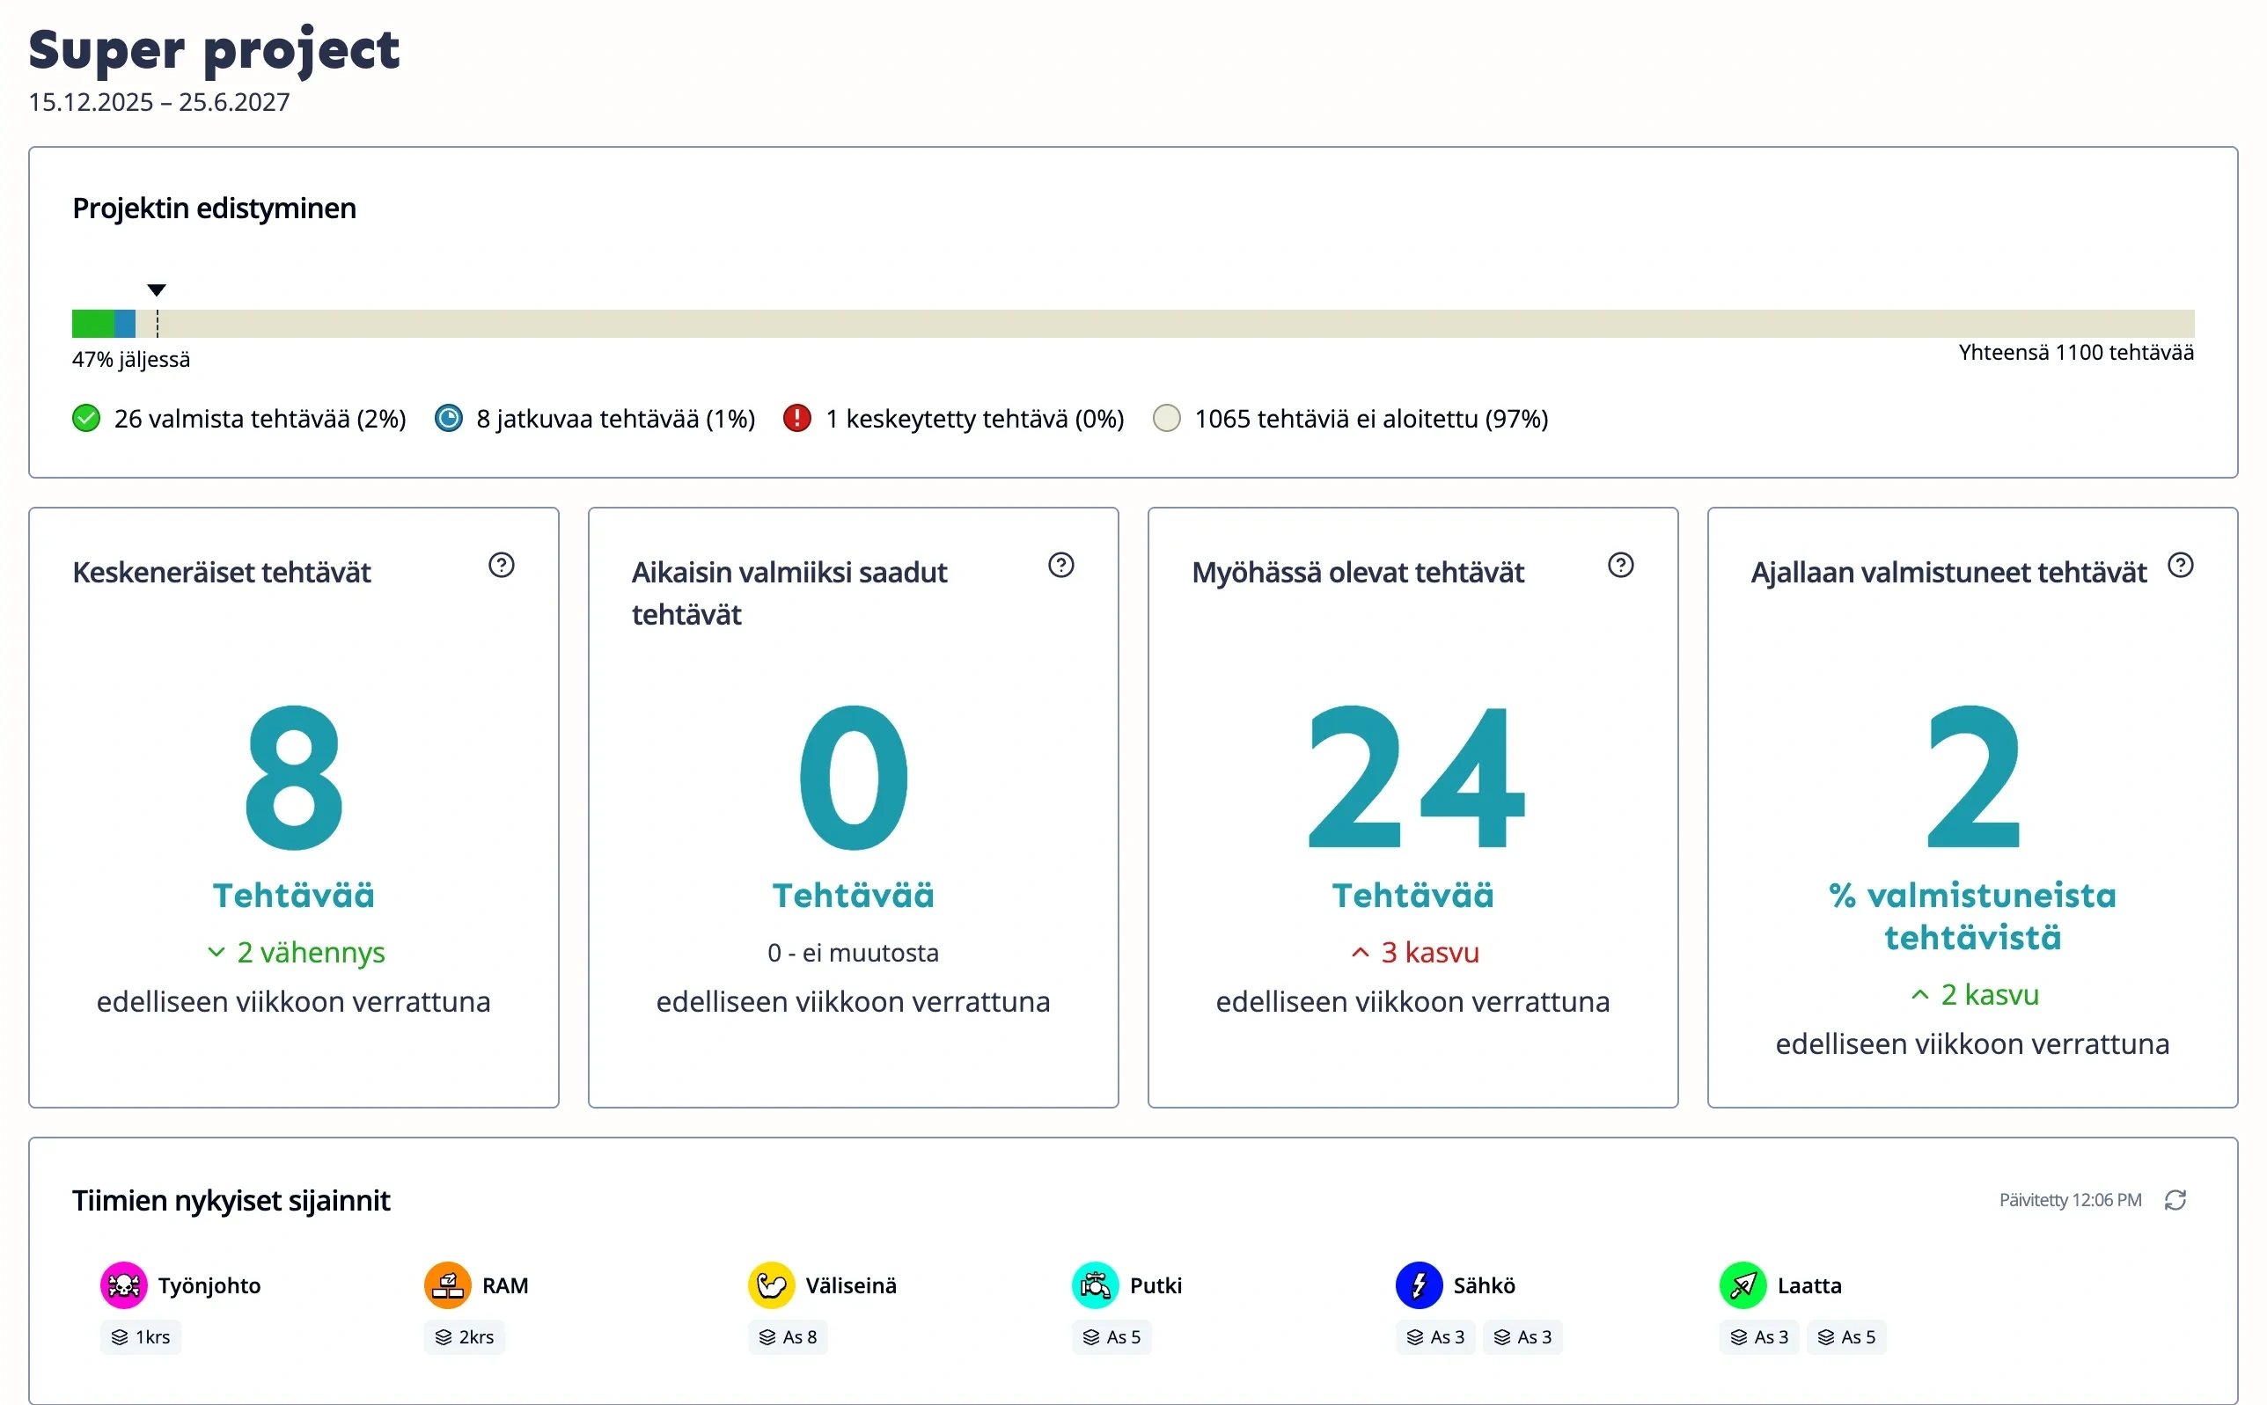Select the 1krs location chip under Työnjohto
2267x1405 pixels.
pos(140,1336)
